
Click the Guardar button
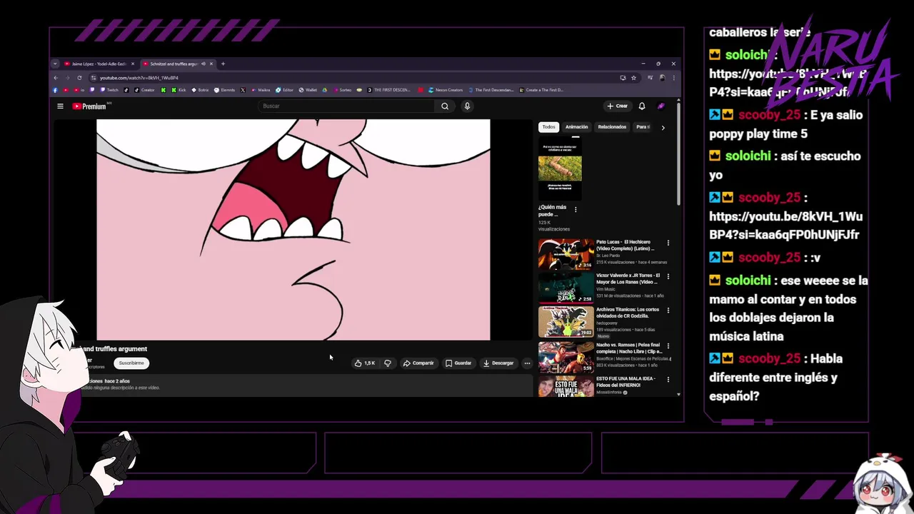[458, 363]
